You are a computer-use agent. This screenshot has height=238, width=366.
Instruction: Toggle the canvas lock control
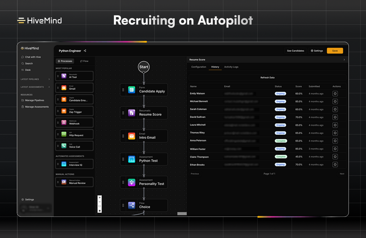100,211
